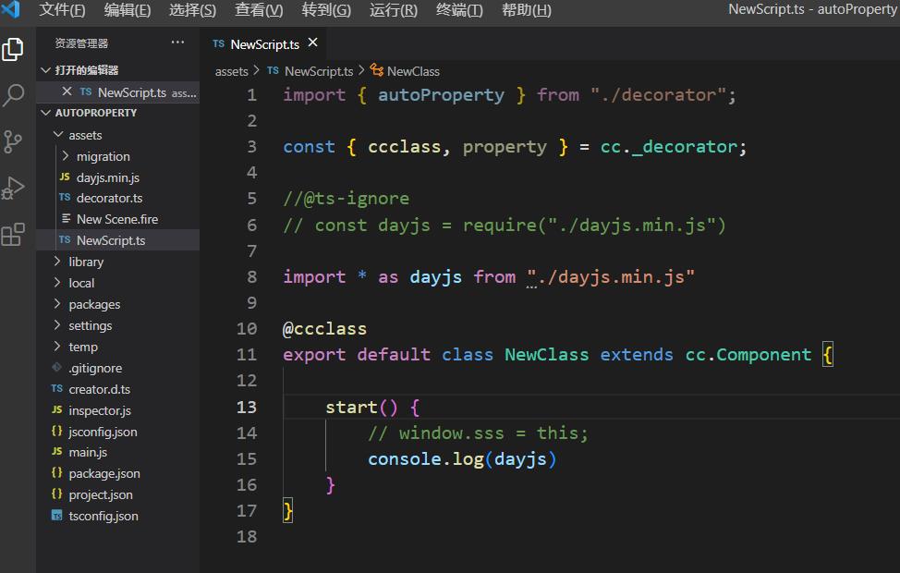Open New Scene.fire file
This screenshot has height=573, width=900.
(x=117, y=219)
